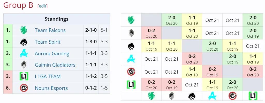Click the Aurora Gaming logo in standings
The height and width of the screenshot is (103, 265).
(x=24, y=53)
